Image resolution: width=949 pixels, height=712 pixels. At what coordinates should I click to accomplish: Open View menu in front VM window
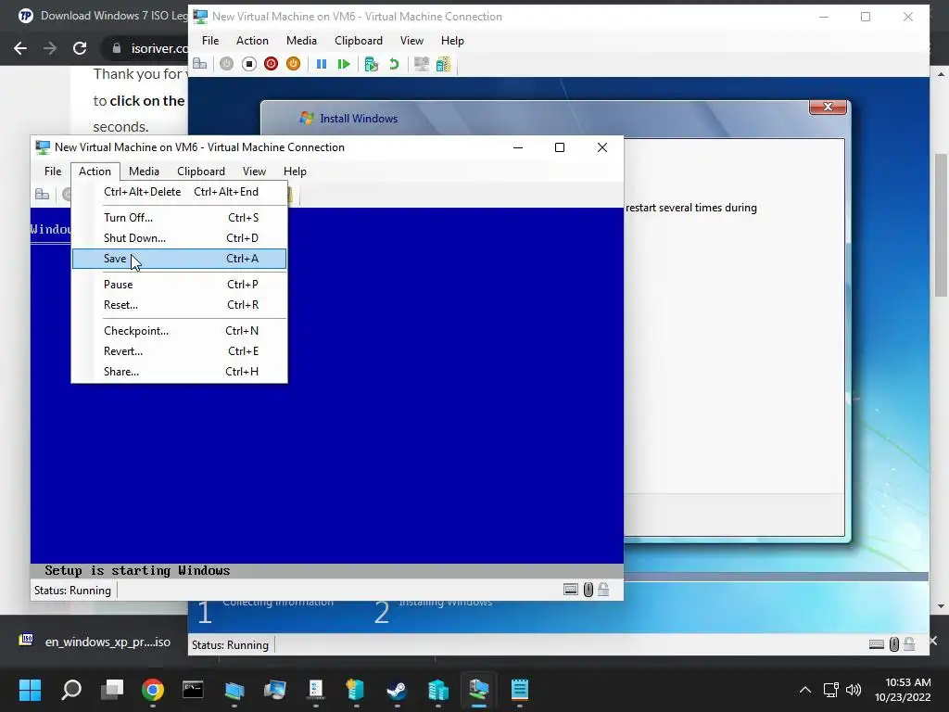(254, 172)
